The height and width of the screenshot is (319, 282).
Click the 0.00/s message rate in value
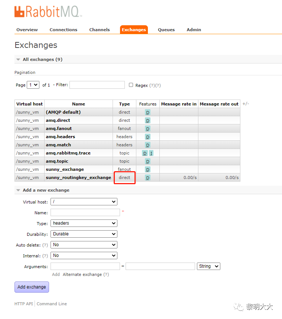190,178
